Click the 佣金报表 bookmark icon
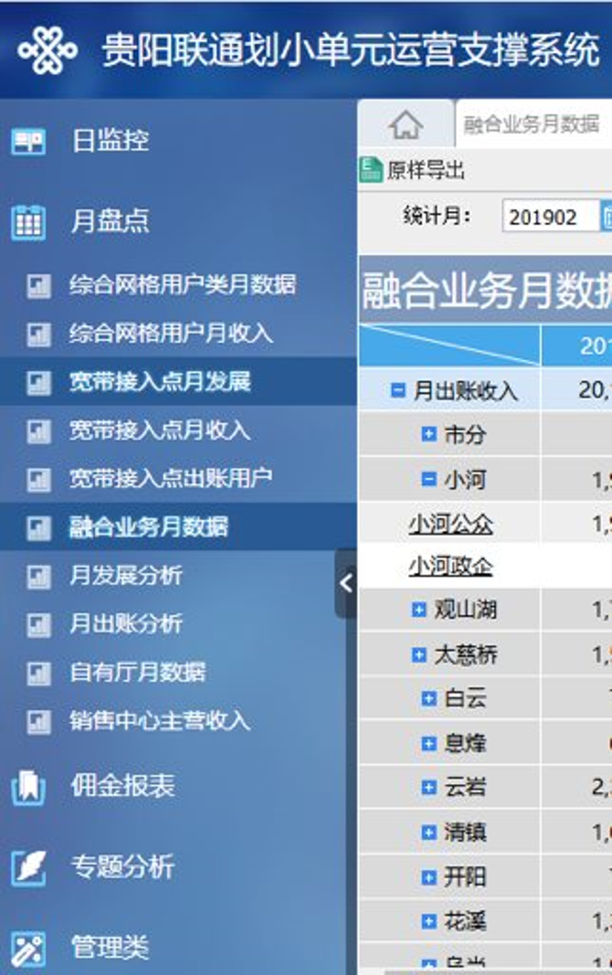Screen dimensions: 612x975 [x=28, y=787]
